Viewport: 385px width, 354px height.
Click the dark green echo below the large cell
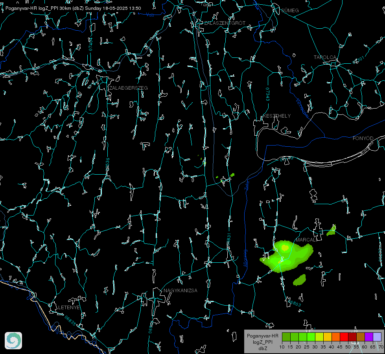click(x=300, y=280)
